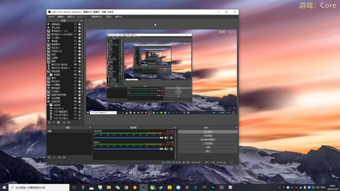Mute the mixer channel above 麦克风
340x191 pixels.
coord(166,138)
